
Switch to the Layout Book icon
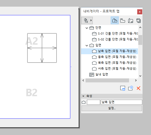tap(131, 20)
